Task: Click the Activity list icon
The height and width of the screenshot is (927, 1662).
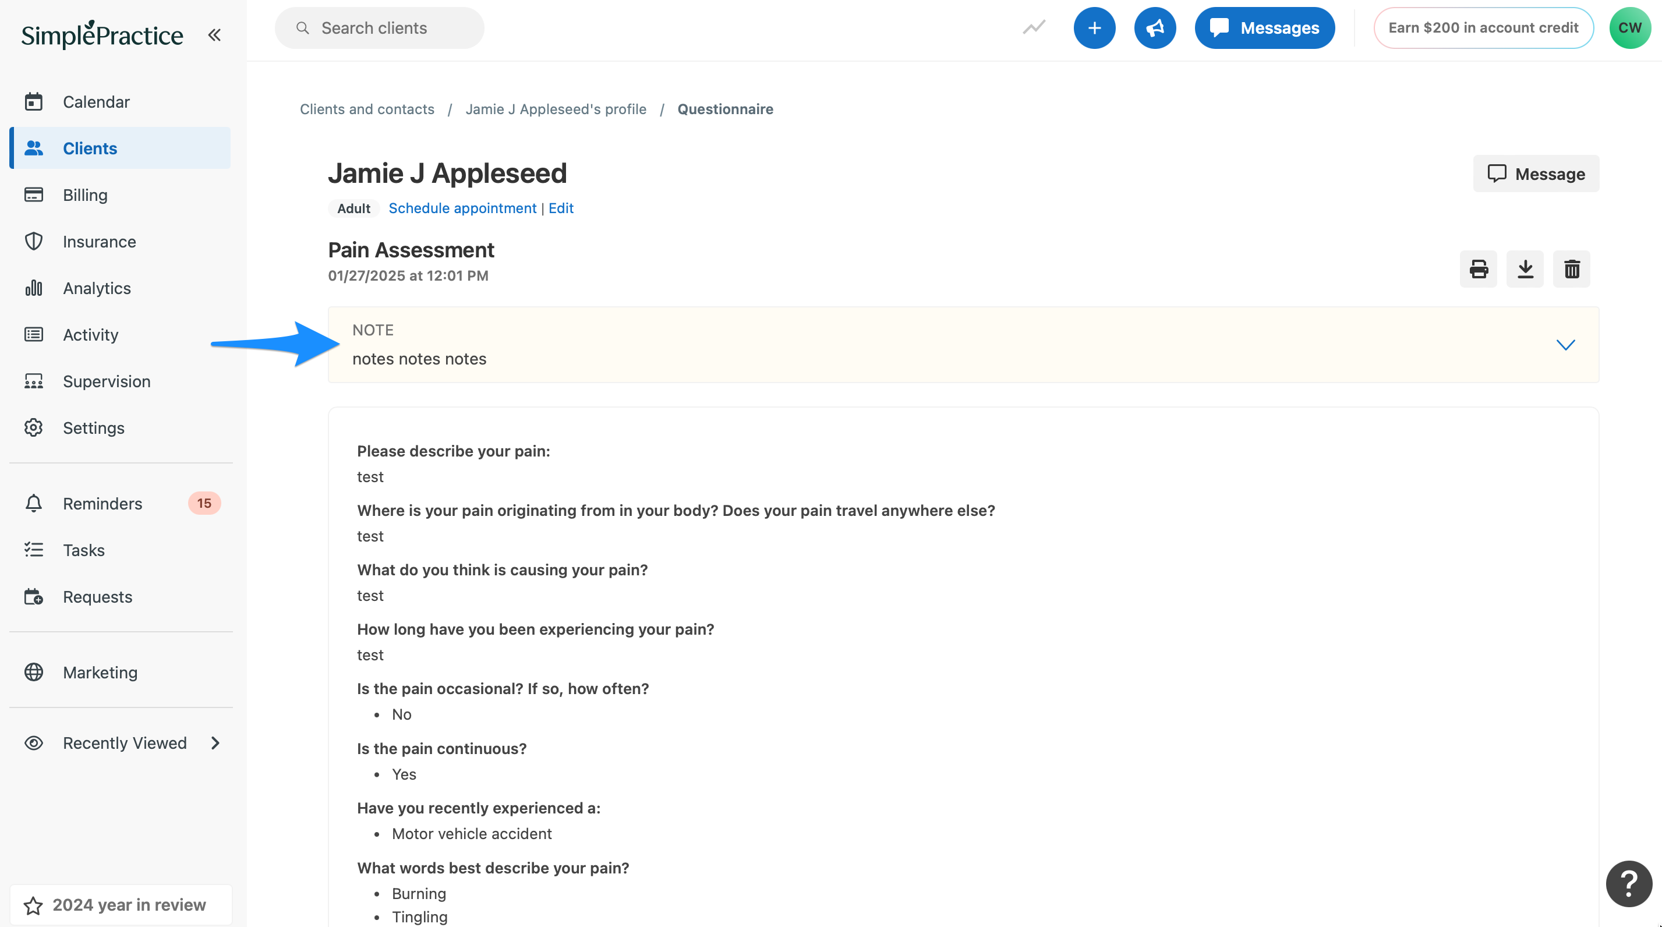Action: 34,335
